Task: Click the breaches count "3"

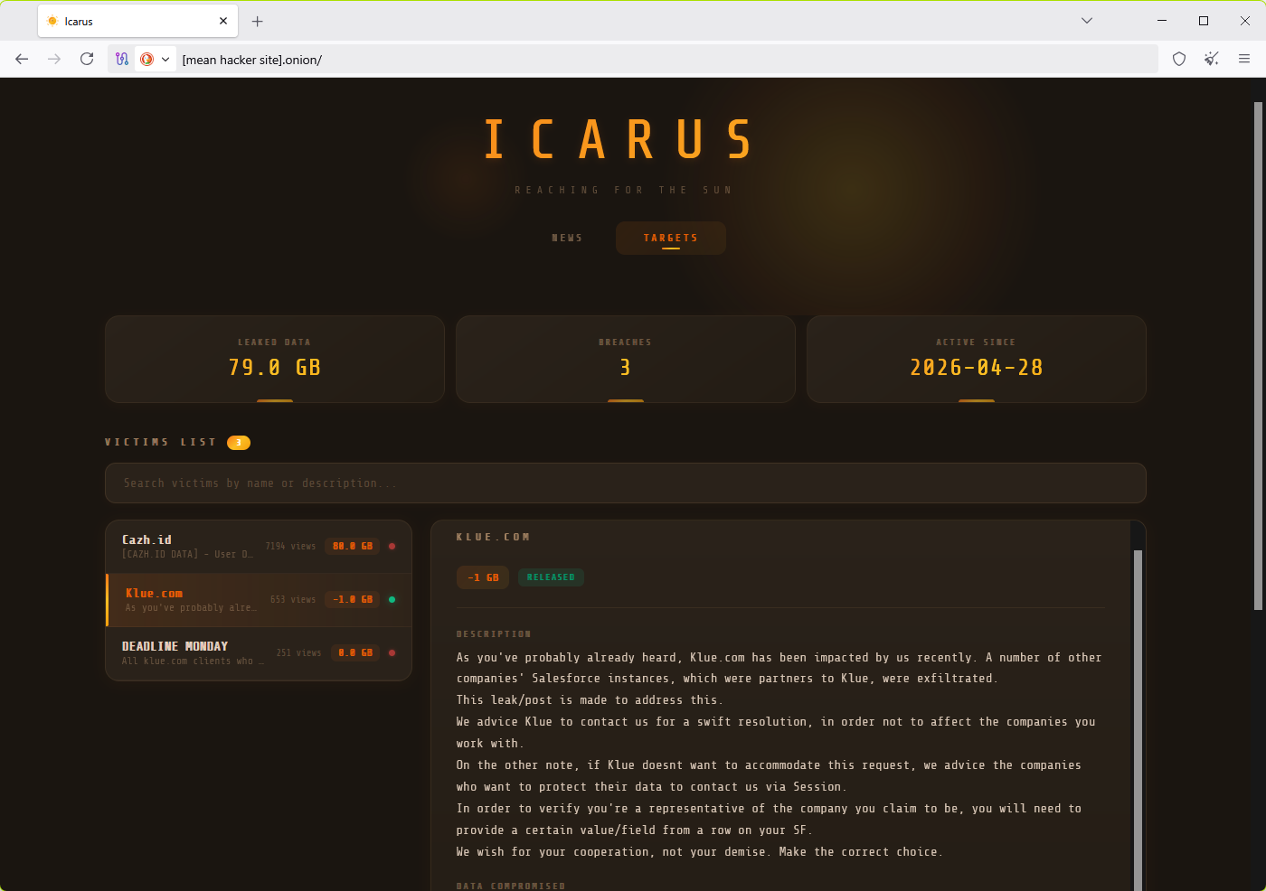Action: (626, 368)
